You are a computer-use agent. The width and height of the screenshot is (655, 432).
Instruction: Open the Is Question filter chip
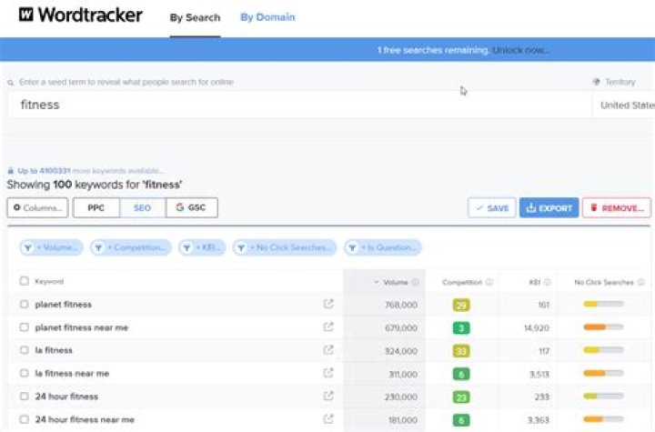point(383,247)
